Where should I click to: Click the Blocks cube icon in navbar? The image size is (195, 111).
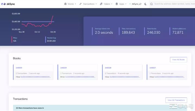tap(65, 4)
